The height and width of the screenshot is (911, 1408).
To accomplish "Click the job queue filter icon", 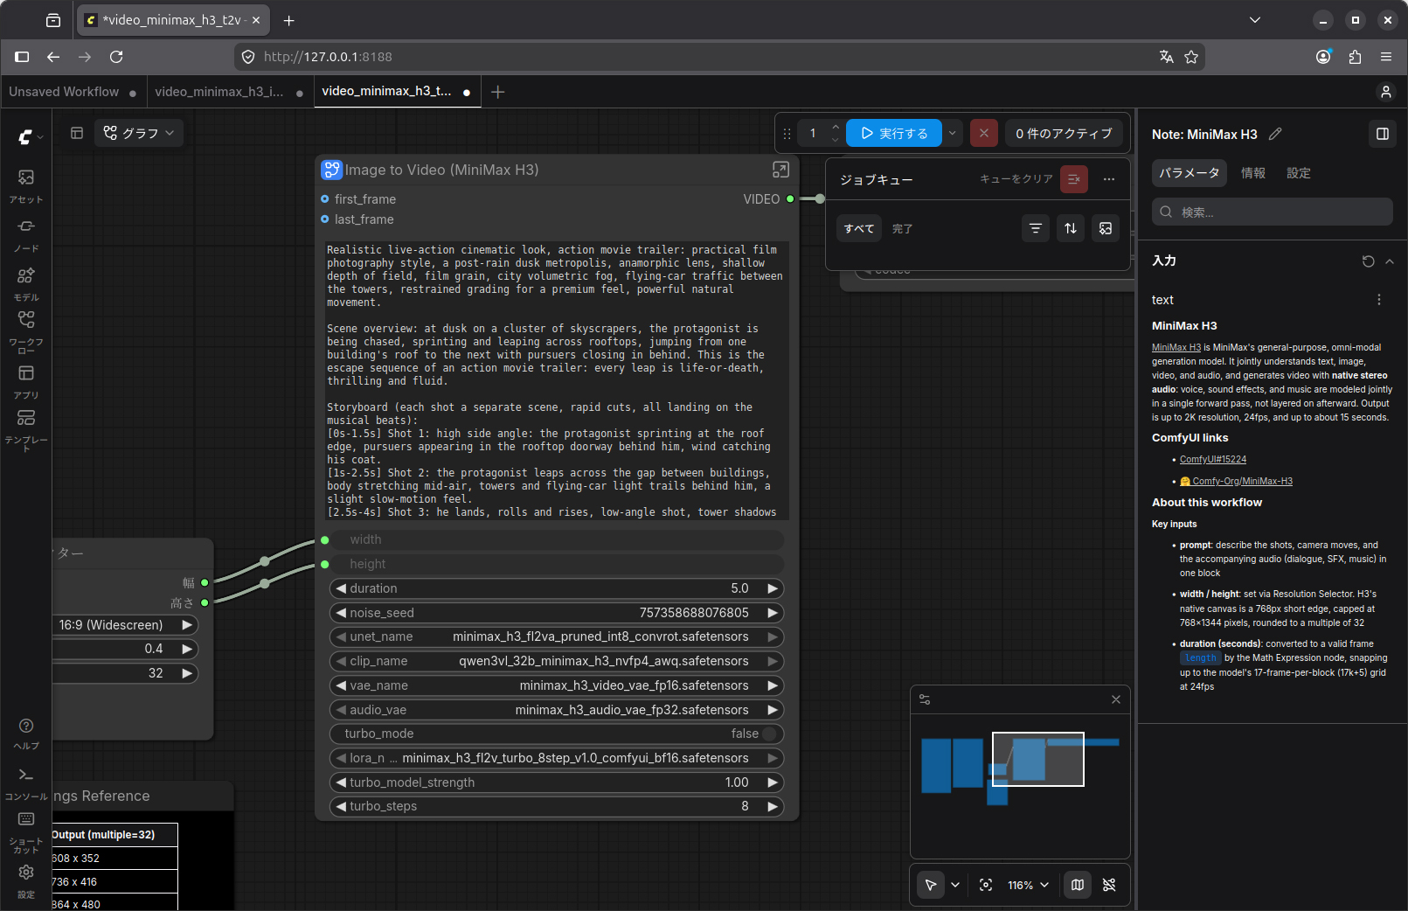I will [1036, 228].
